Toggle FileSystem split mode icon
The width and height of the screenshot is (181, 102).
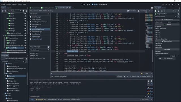click(x=26, y=59)
